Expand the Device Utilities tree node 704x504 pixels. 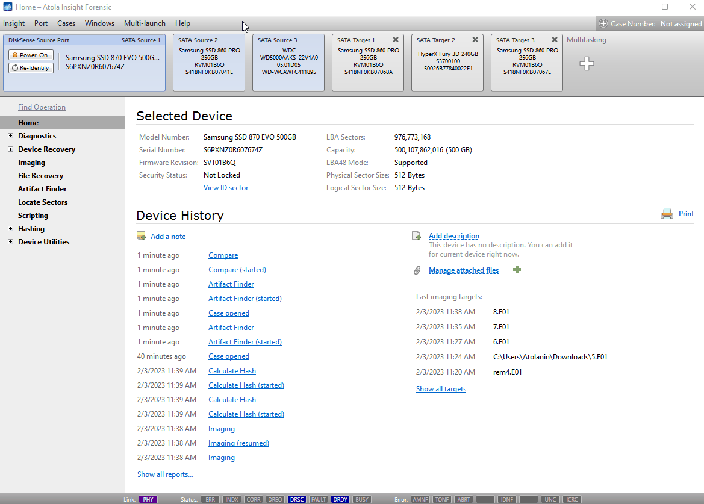[x=10, y=241]
